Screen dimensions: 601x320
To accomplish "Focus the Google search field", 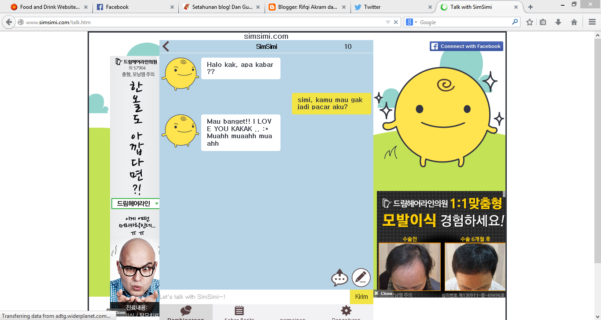I will tap(465, 22).
